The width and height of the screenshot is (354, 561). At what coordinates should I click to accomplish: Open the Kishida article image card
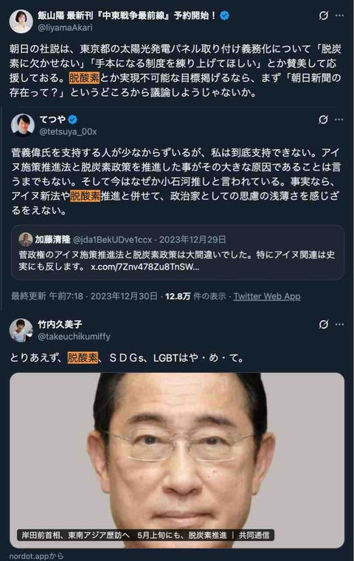(177, 461)
